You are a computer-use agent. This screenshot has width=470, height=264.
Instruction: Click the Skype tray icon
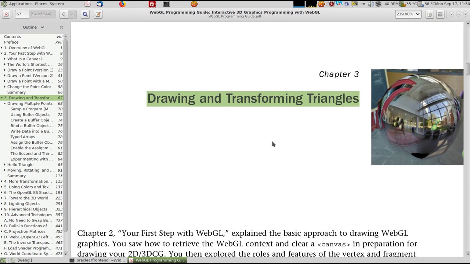[339, 4]
